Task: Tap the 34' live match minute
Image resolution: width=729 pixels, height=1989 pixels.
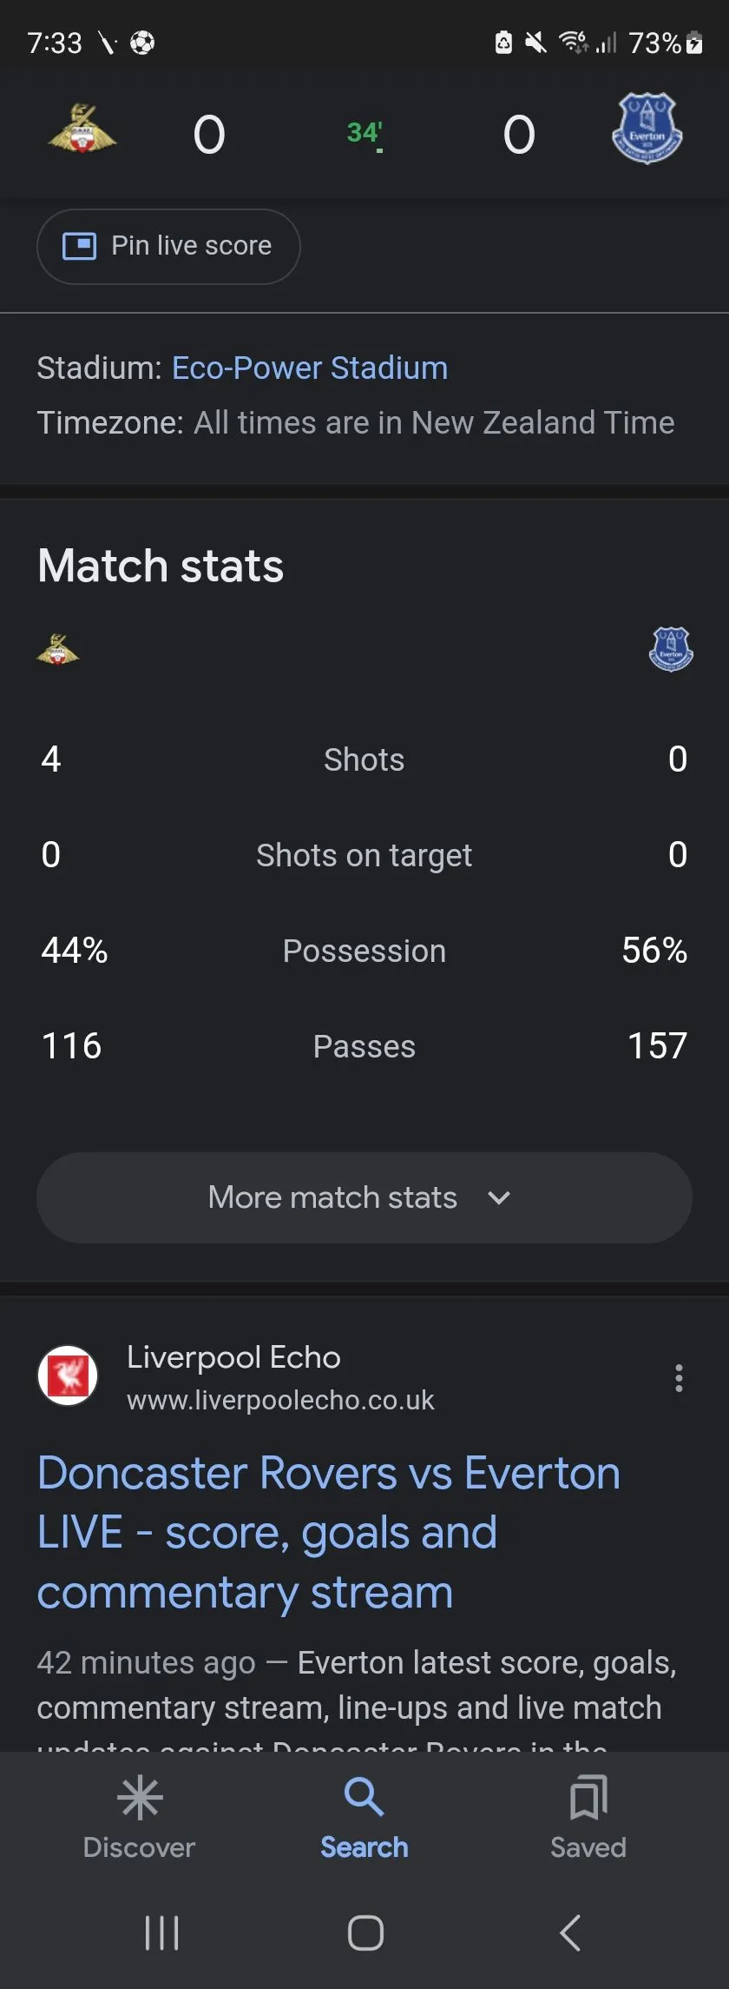Action: pos(364,133)
